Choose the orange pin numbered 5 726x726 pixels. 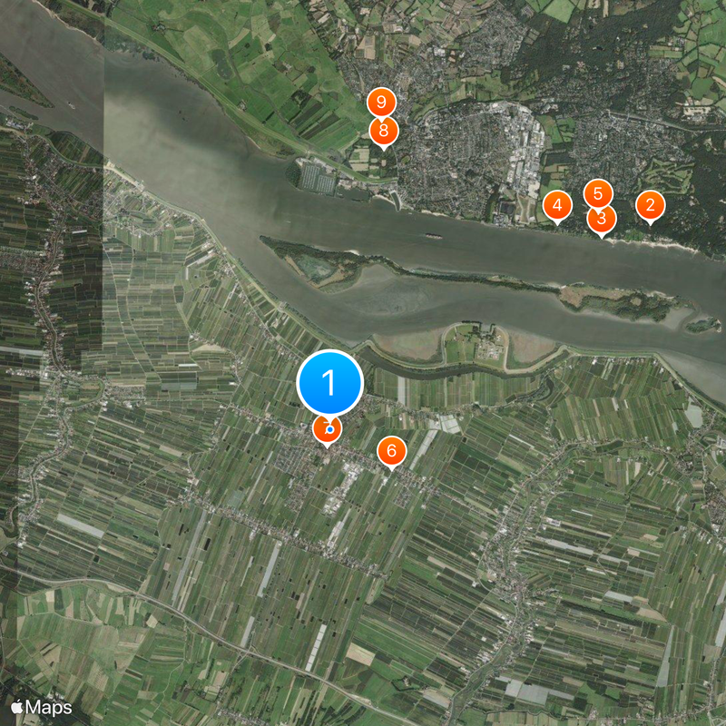coord(598,192)
